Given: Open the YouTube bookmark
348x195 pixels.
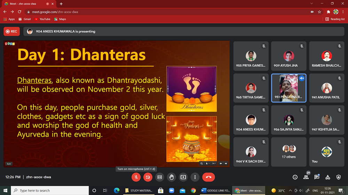Looking at the screenshot, I should pos(42,19).
